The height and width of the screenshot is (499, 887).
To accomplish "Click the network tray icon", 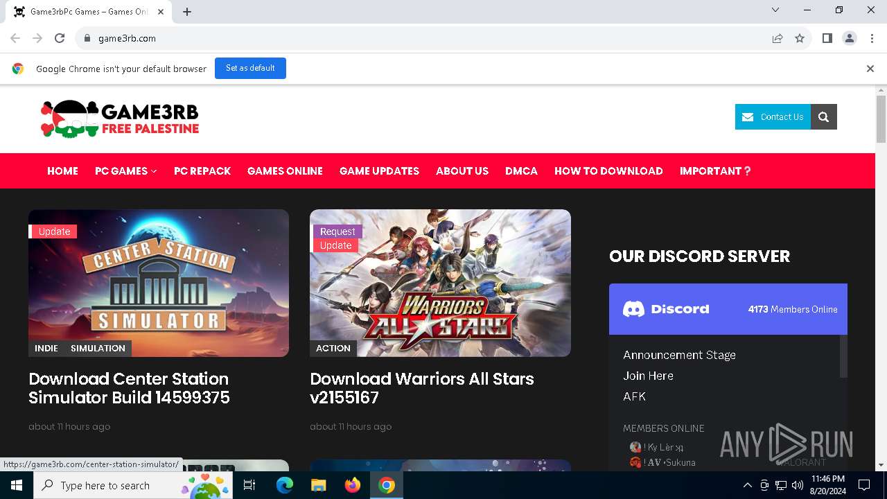I will [x=781, y=485].
